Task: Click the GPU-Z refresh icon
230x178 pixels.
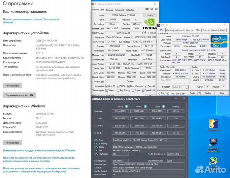Action: pos(152,9)
